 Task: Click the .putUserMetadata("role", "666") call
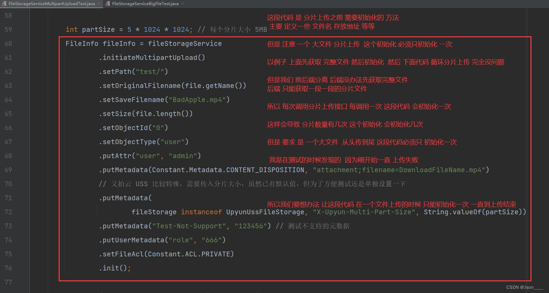(162, 240)
